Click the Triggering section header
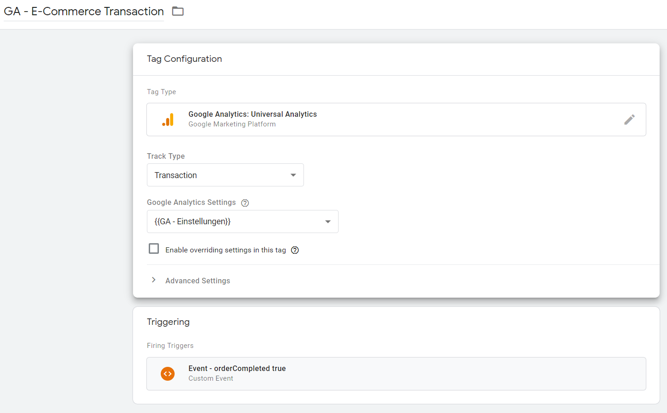Screen dimensions: 667x413 (x=168, y=322)
